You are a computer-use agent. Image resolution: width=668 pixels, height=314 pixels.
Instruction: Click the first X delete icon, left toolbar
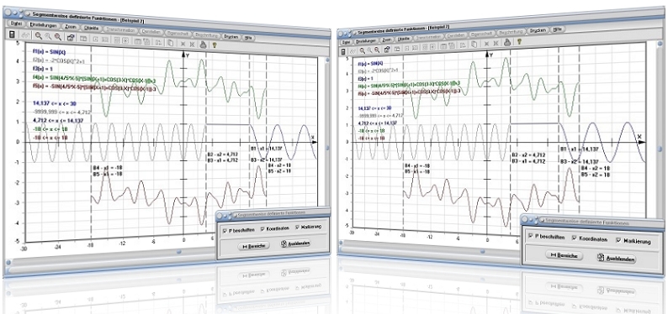tap(183, 44)
